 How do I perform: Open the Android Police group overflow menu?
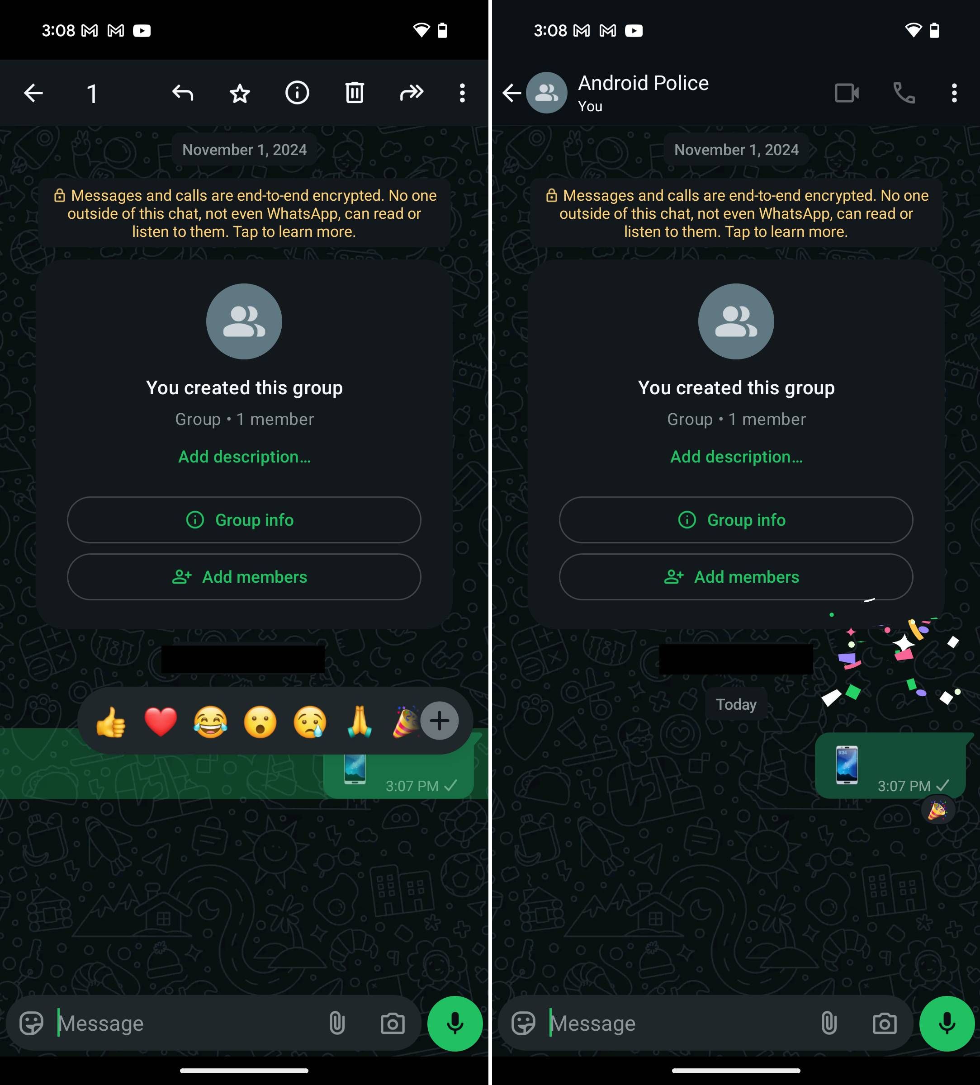[x=955, y=92]
